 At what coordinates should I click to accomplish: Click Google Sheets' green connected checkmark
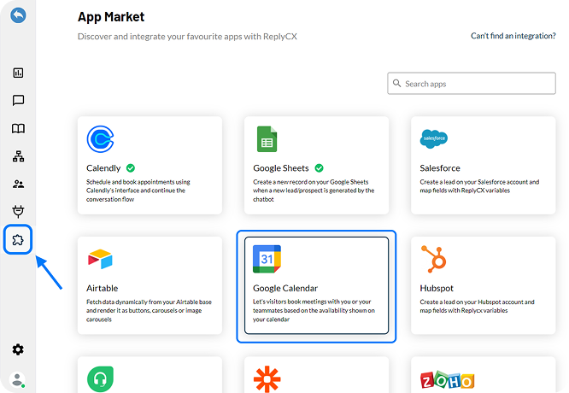coord(319,168)
